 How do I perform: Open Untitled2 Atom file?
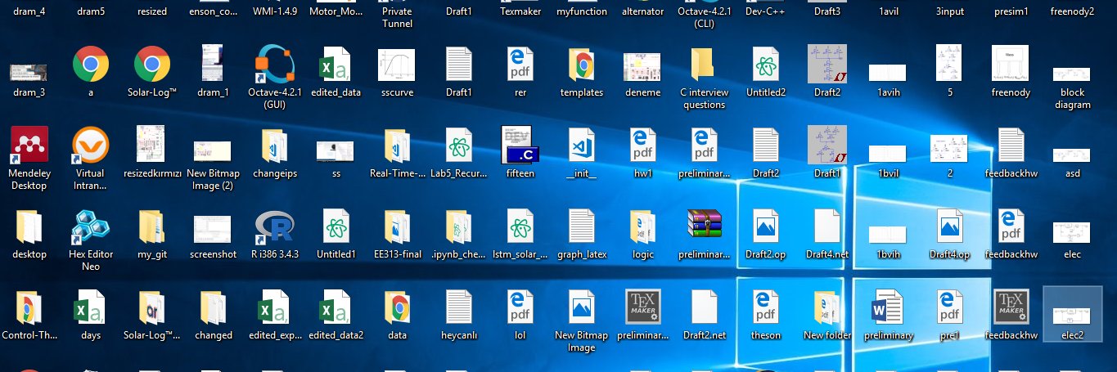click(x=766, y=65)
